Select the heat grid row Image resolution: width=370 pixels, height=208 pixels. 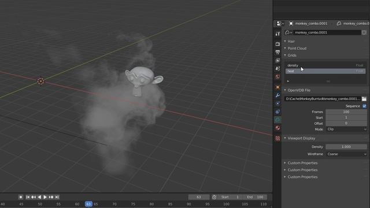coord(325,71)
